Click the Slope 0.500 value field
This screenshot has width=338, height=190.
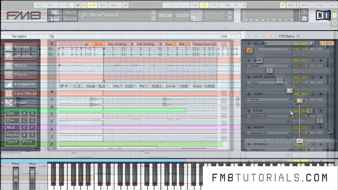210,86
